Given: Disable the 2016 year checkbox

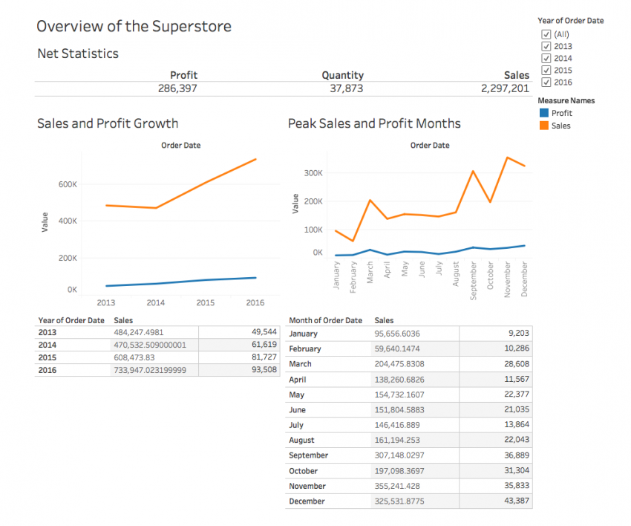Looking at the screenshot, I should 546,82.
